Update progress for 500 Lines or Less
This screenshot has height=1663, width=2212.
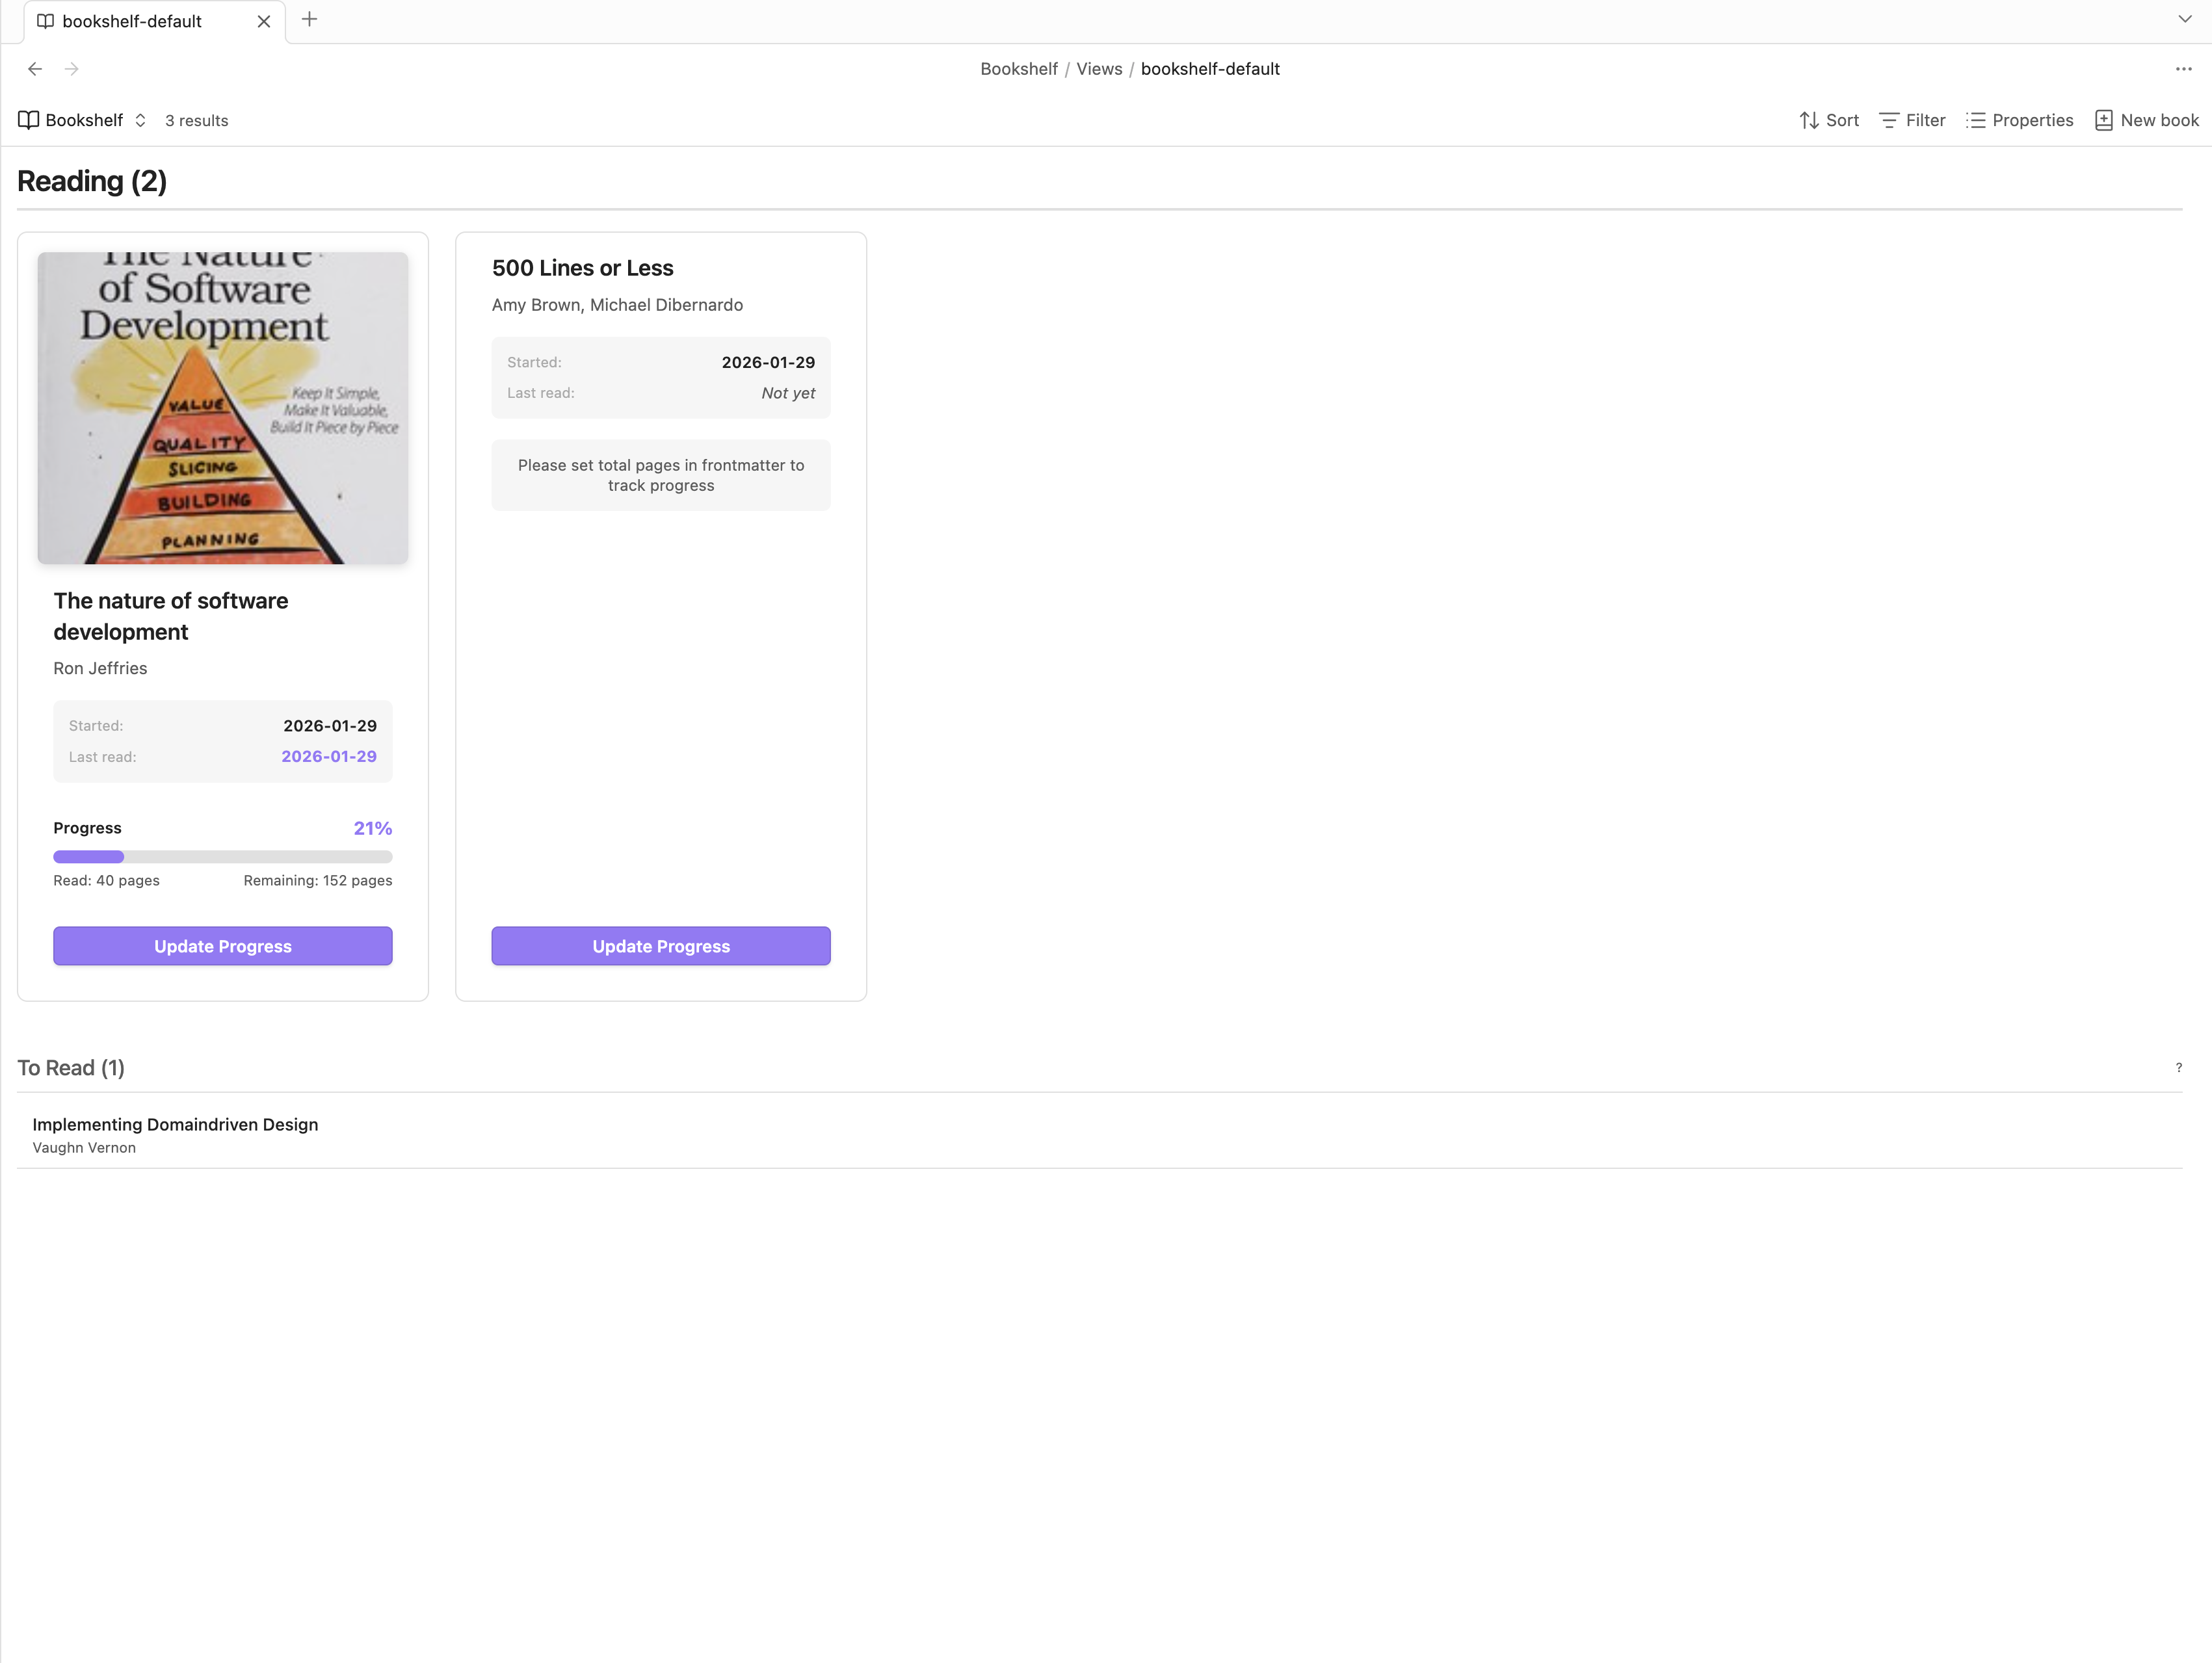pos(660,946)
